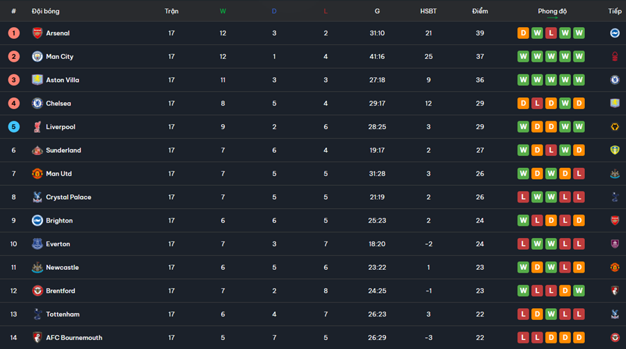This screenshot has height=349, width=626.
Task: Click the Man City club crest in row 2
Action: point(37,57)
